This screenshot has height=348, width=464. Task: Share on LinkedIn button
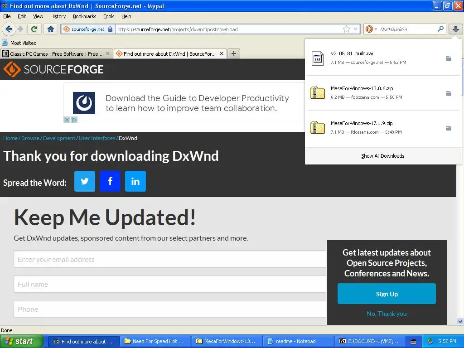click(x=135, y=181)
